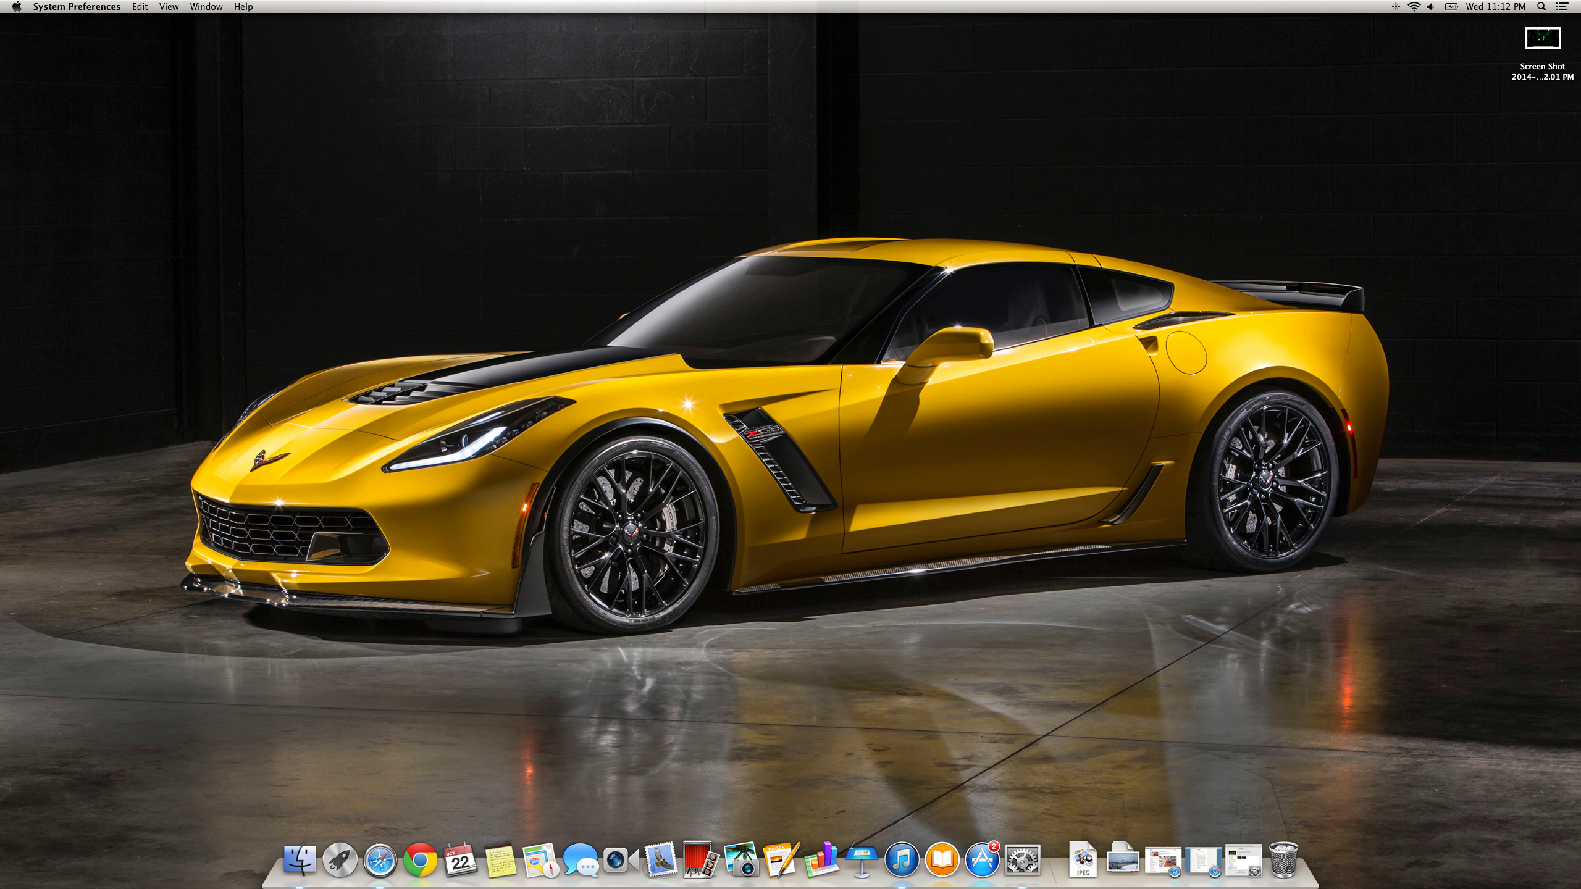Open the battery status menu

pos(1451,7)
